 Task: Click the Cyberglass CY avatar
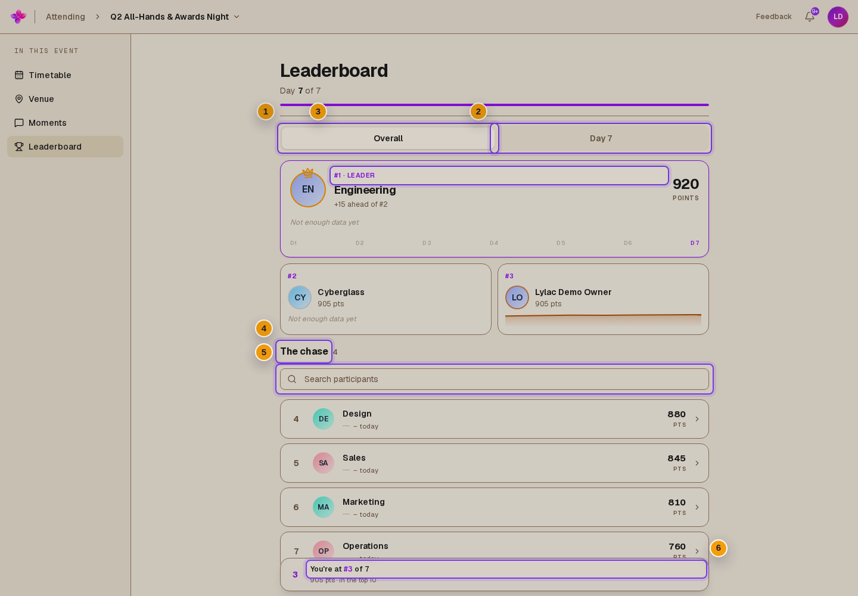coord(300,297)
